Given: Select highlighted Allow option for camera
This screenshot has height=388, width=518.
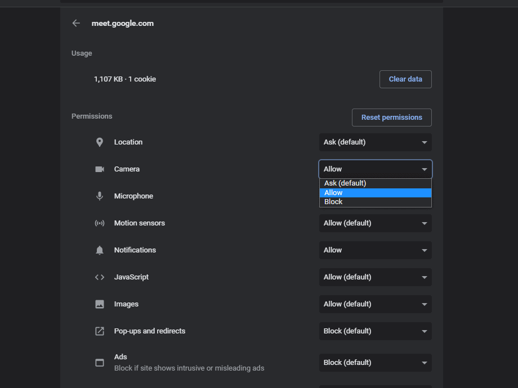Looking at the screenshot, I should tap(376, 193).
